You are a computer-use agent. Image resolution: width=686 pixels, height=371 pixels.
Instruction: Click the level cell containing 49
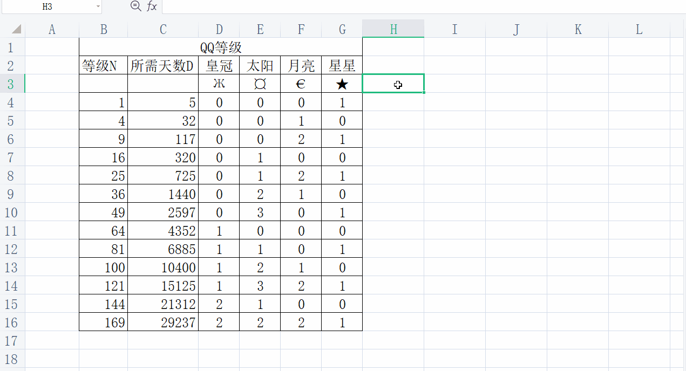tap(103, 212)
